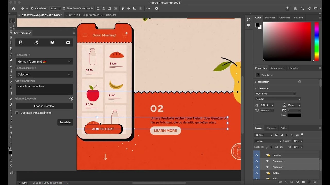Click the Translate button
330x185 pixels.
pyautogui.click(x=65, y=122)
